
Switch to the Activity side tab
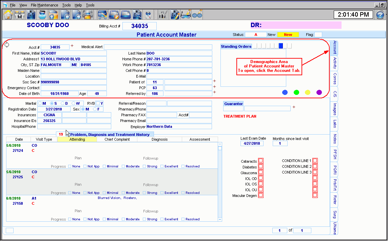334,63
